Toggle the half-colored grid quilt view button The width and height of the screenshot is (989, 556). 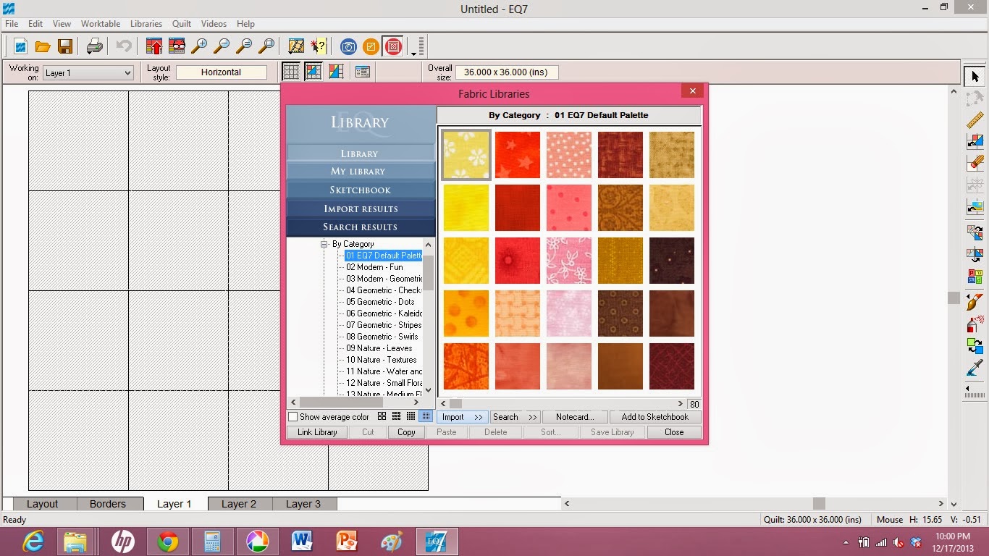[313, 72]
